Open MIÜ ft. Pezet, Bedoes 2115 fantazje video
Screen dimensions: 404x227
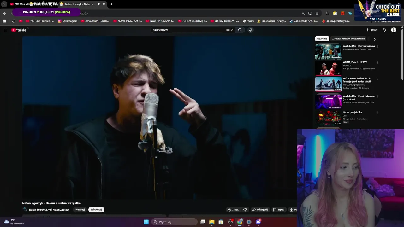pos(328,84)
